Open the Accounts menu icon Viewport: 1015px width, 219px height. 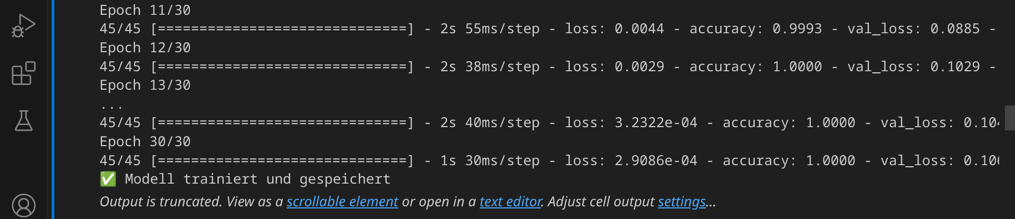pyautogui.click(x=23, y=206)
